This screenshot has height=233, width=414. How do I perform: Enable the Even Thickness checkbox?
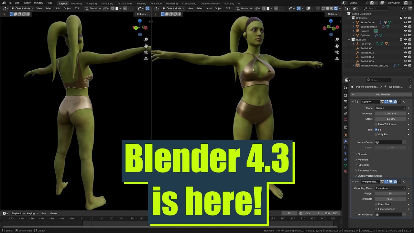coord(376,124)
